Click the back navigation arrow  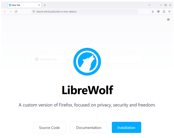pyautogui.click(x=5, y=12)
